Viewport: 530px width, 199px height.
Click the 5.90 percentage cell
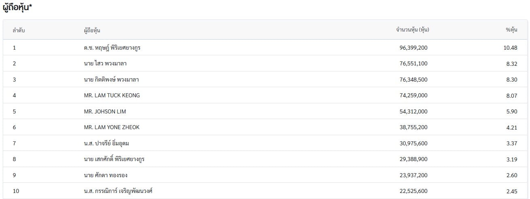click(x=512, y=111)
